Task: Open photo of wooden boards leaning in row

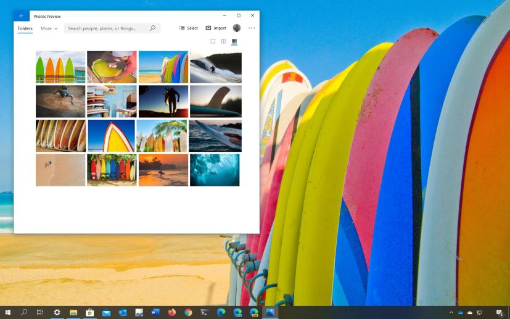Action: click(x=61, y=136)
